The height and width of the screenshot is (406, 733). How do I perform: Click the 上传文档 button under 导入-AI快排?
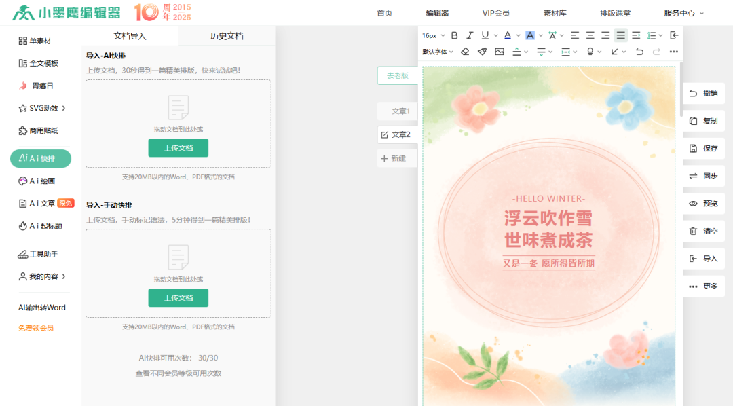[x=178, y=147]
